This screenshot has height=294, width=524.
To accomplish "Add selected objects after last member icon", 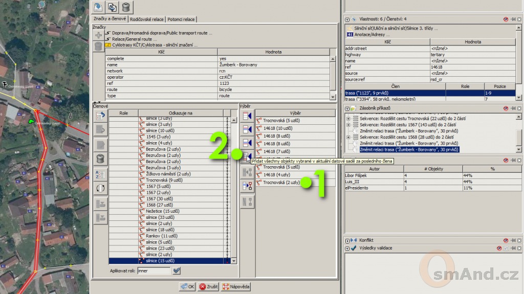I will point(247,156).
